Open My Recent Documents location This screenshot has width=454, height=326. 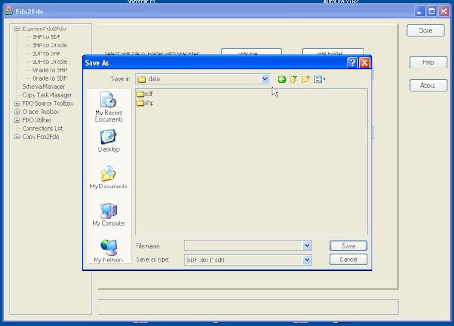pos(108,107)
